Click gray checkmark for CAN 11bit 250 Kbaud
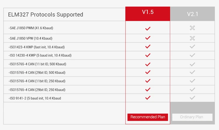The height and width of the screenshot is (130, 219). tap(192, 81)
